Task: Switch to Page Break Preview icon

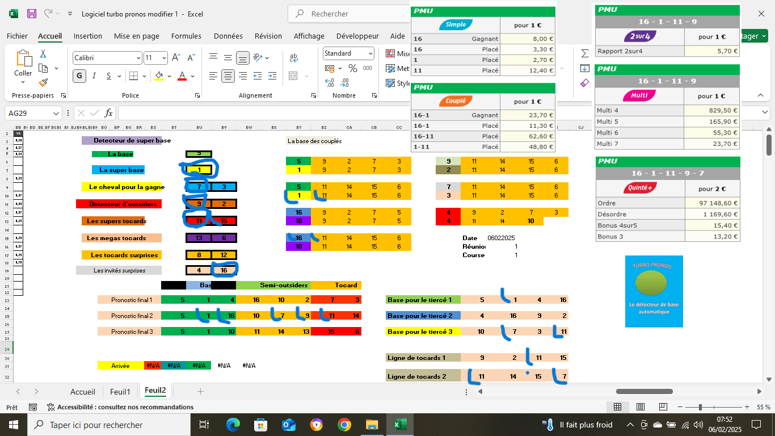Action: [x=663, y=407]
